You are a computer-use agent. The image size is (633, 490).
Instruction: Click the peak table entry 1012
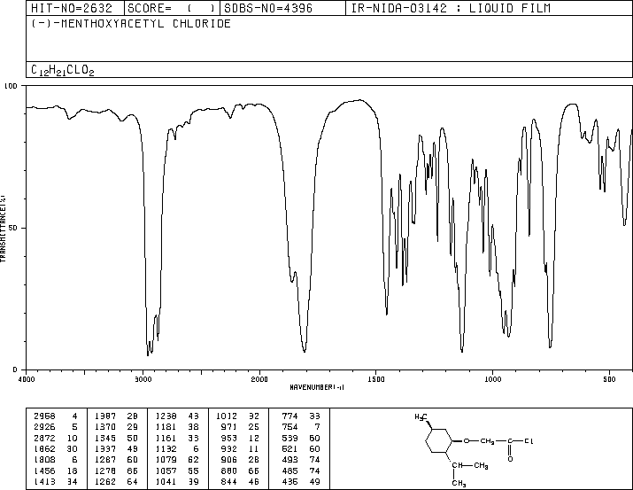[x=227, y=416]
